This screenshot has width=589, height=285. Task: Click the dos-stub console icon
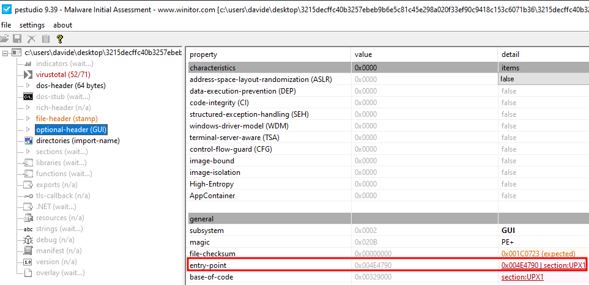[x=28, y=97]
